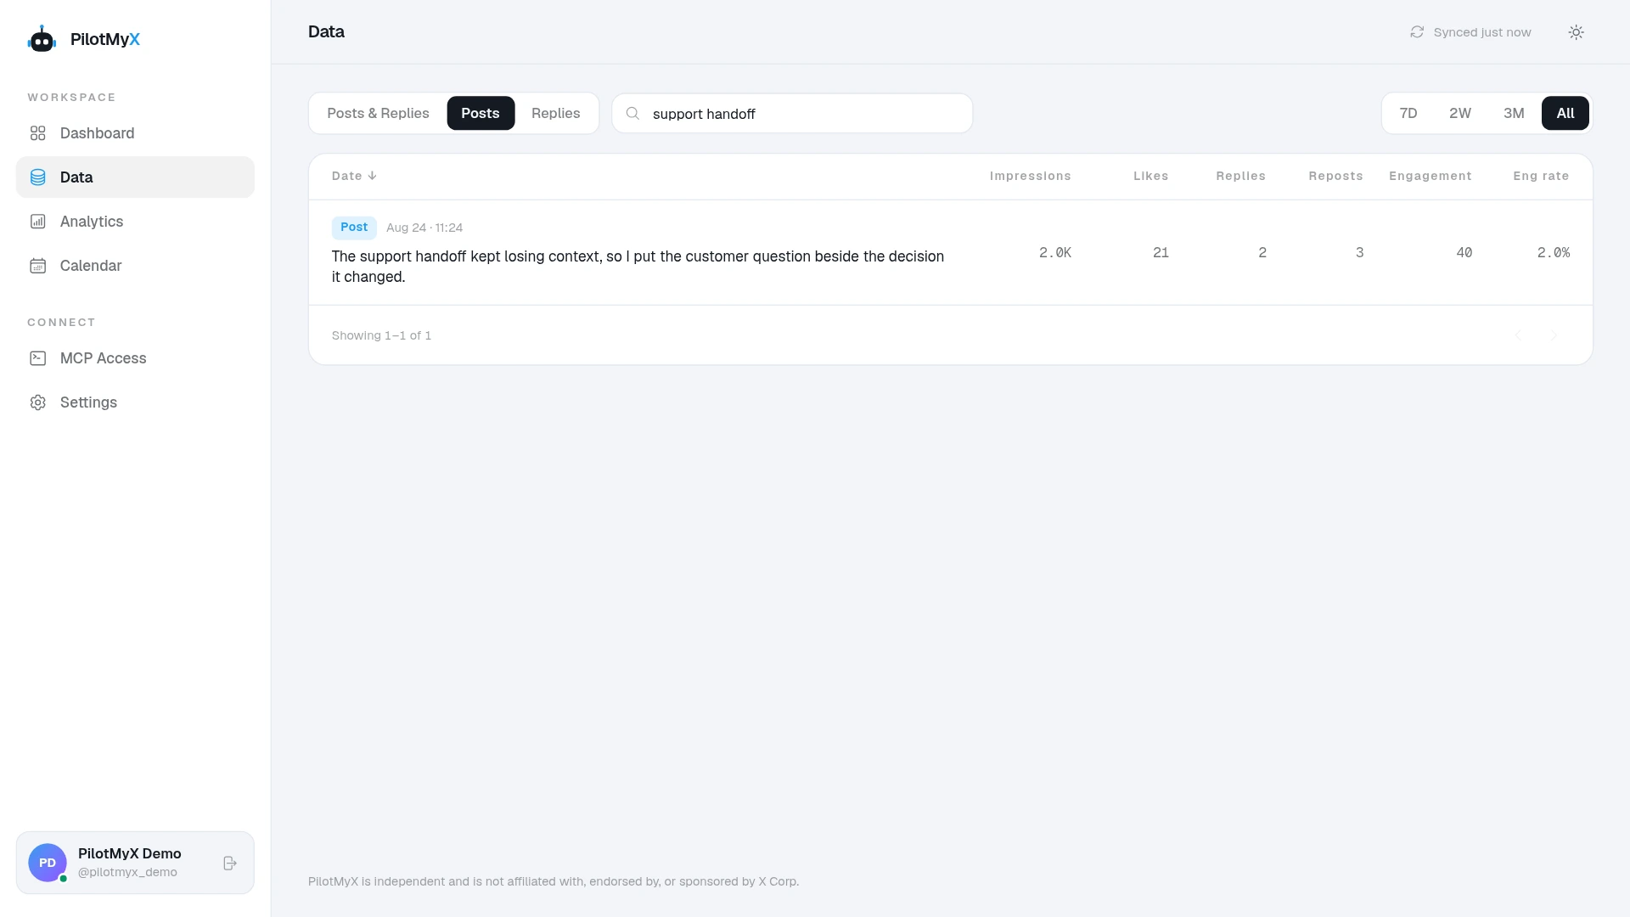The height and width of the screenshot is (917, 1630).
Task: Click 'Showing 1–1 of 1' text
Action: pos(381,335)
